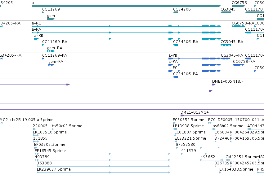
Task: Select the CG6758-RA transcript glyph
Action: 239,26
